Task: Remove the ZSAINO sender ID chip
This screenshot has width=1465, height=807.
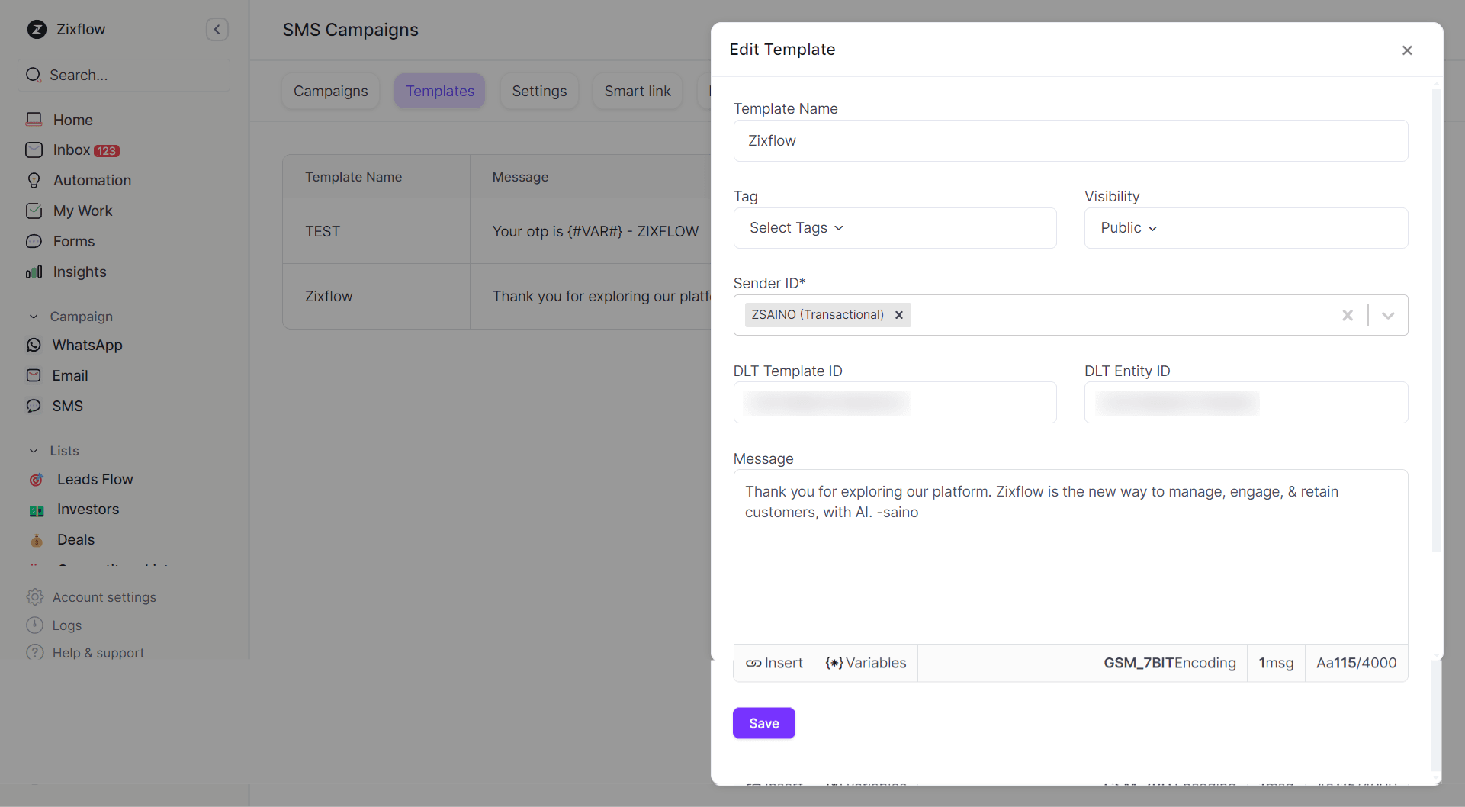Action: (x=899, y=315)
